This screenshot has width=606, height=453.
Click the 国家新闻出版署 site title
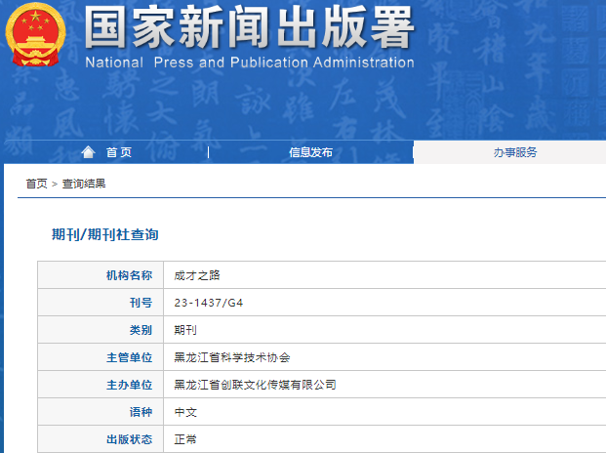pos(249,27)
